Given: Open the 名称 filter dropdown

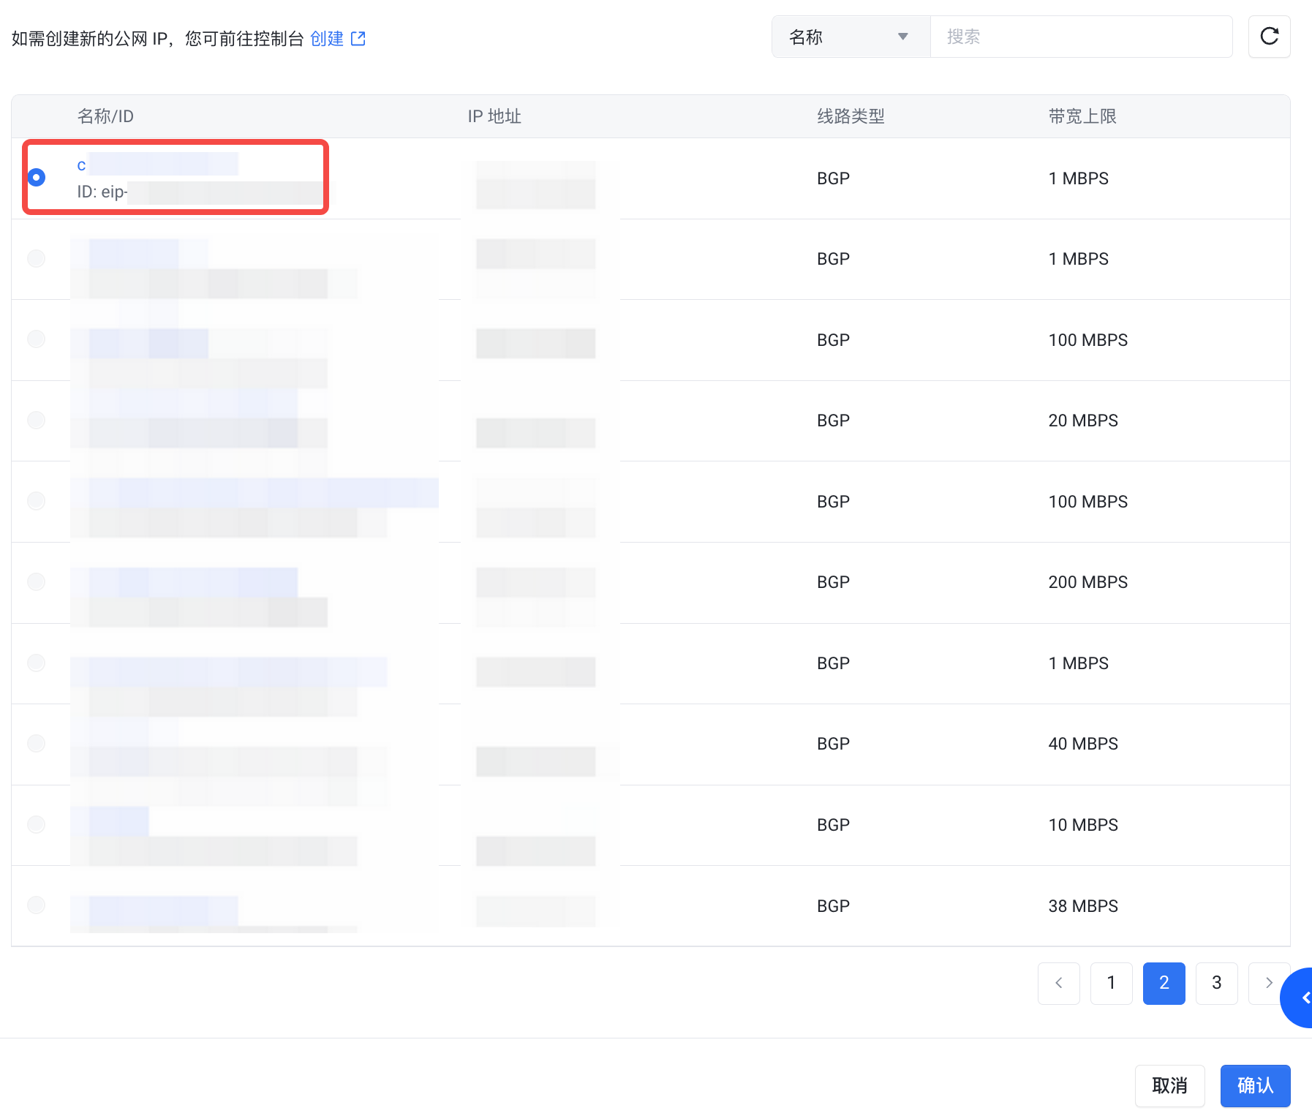Looking at the screenshot, I should [851, 37].
